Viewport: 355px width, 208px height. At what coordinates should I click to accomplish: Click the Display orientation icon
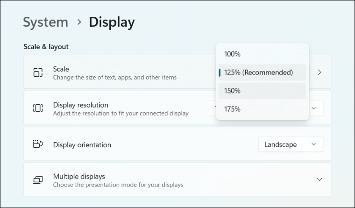pos(38,144)
